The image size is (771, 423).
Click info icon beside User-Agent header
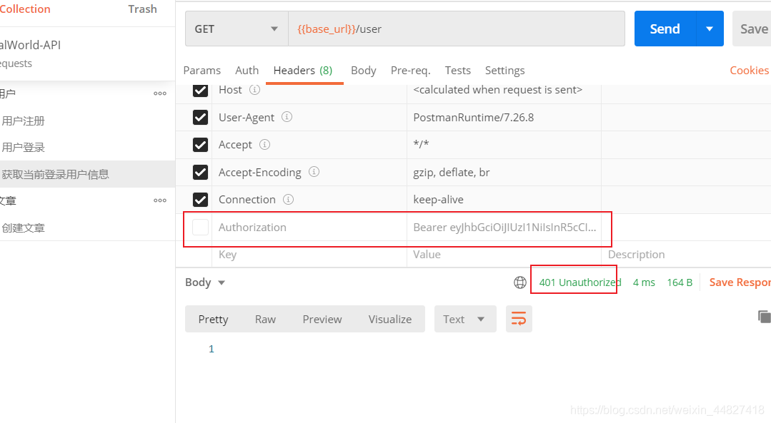click(287, 117)
